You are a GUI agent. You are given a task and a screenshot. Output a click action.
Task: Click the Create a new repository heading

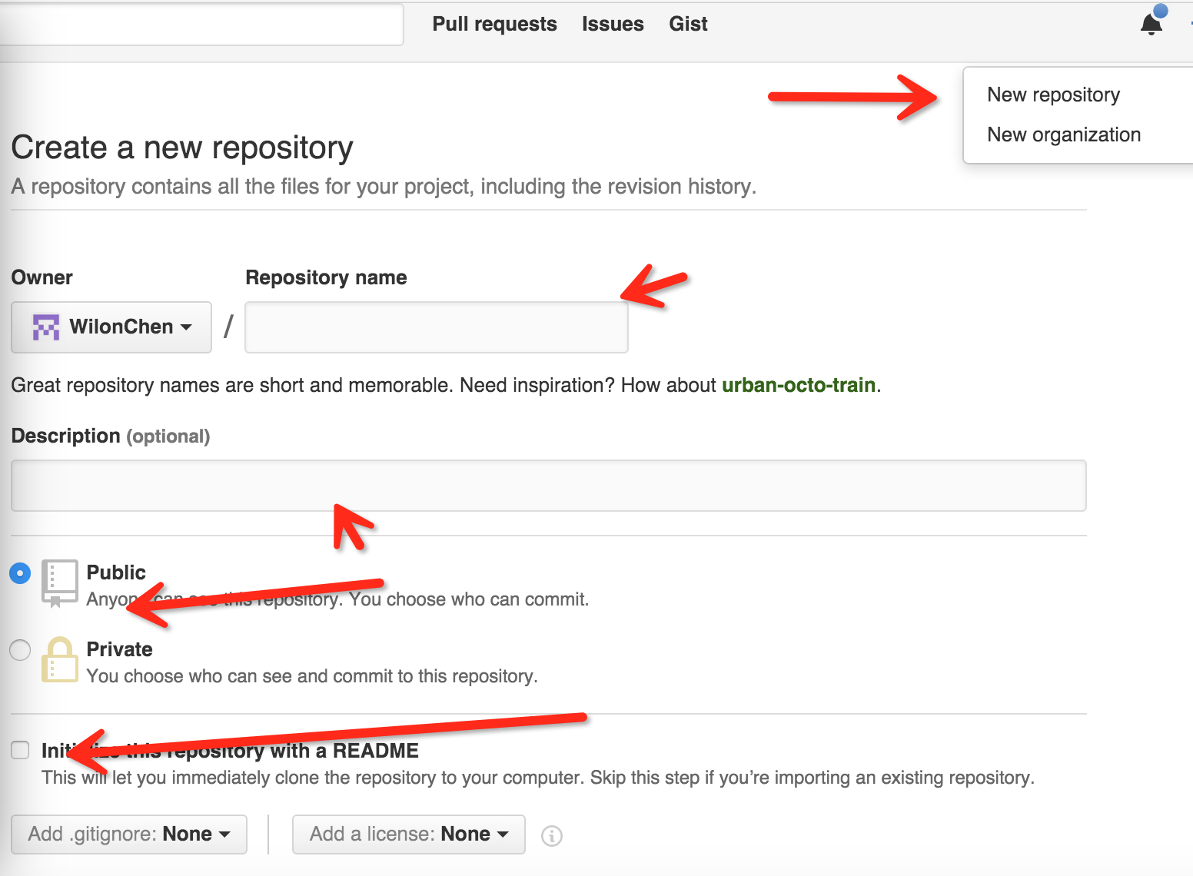click(x=182, y=148)
